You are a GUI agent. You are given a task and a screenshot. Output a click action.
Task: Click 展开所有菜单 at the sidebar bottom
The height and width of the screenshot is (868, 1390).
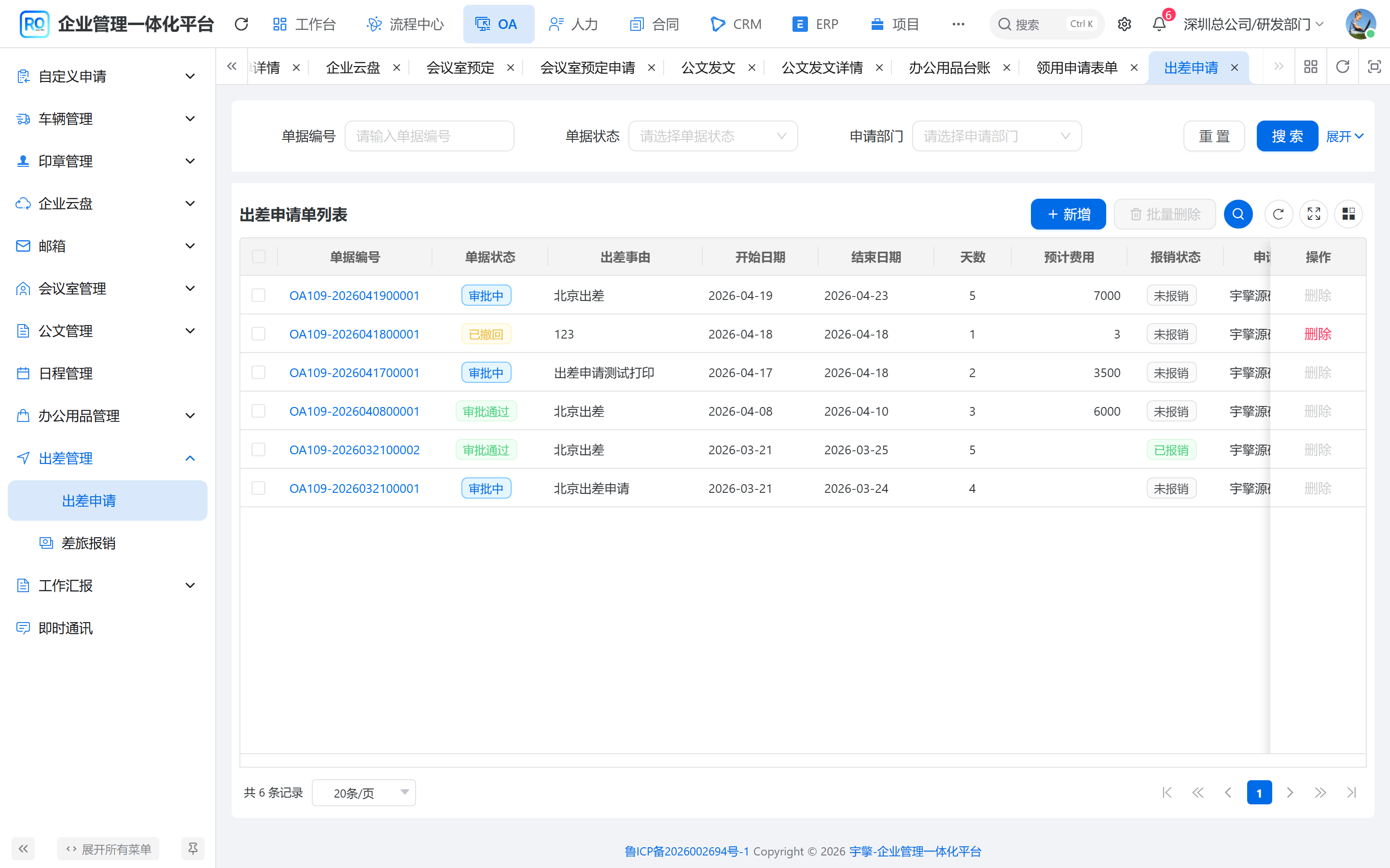108,849
